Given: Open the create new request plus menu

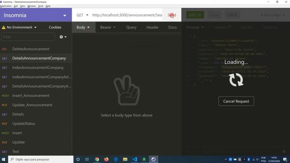Looking at the screenshot, I should pyautogui.click(x=63, y=37).
